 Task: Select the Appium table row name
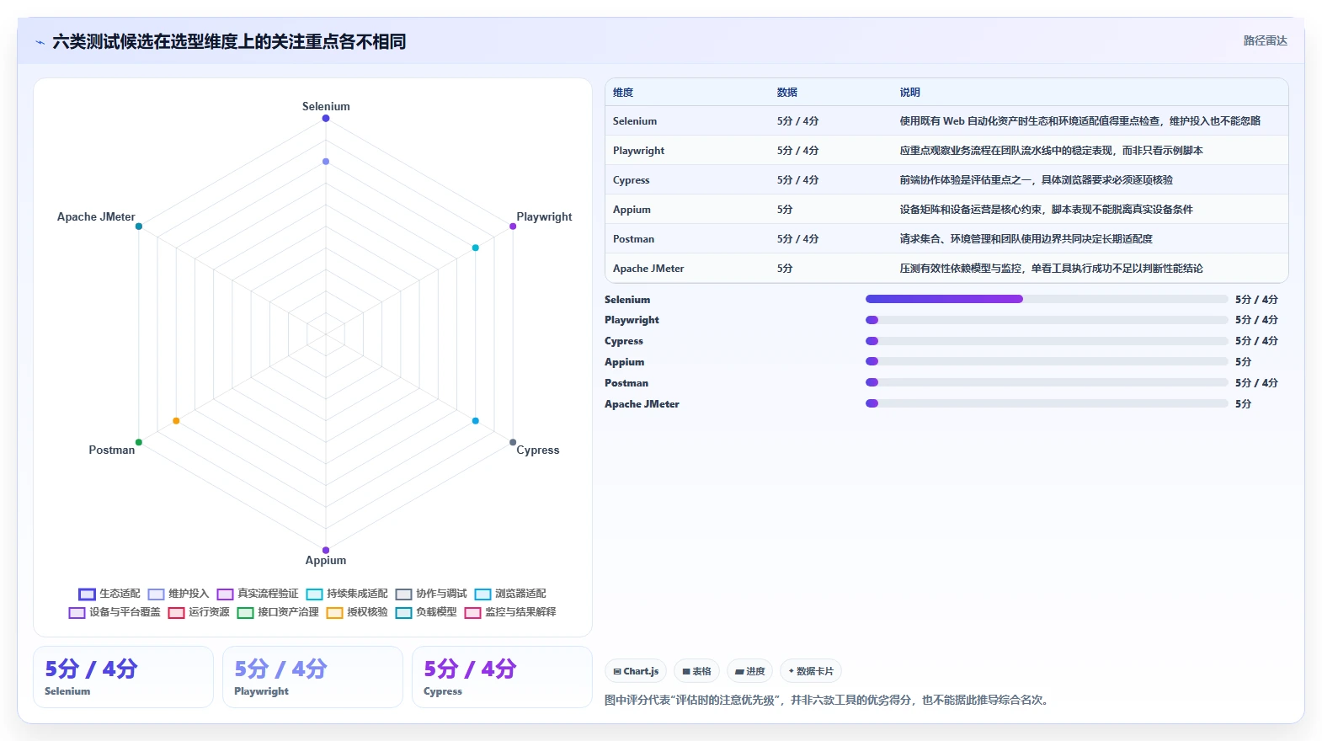(x=632, y=210)
